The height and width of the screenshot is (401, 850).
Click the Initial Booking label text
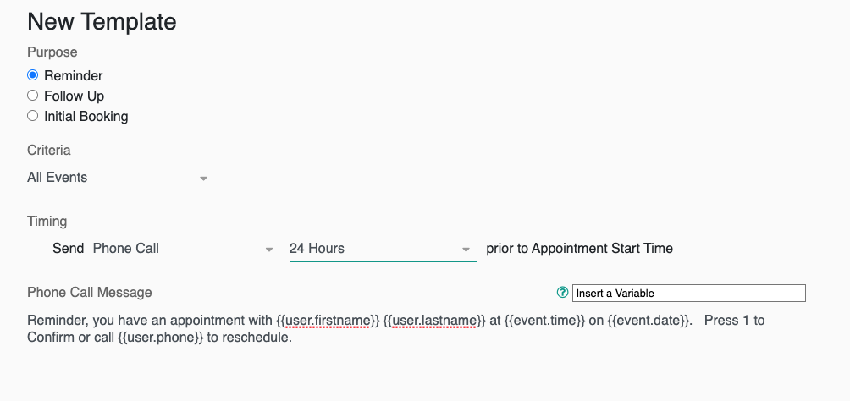coord(86,117)
